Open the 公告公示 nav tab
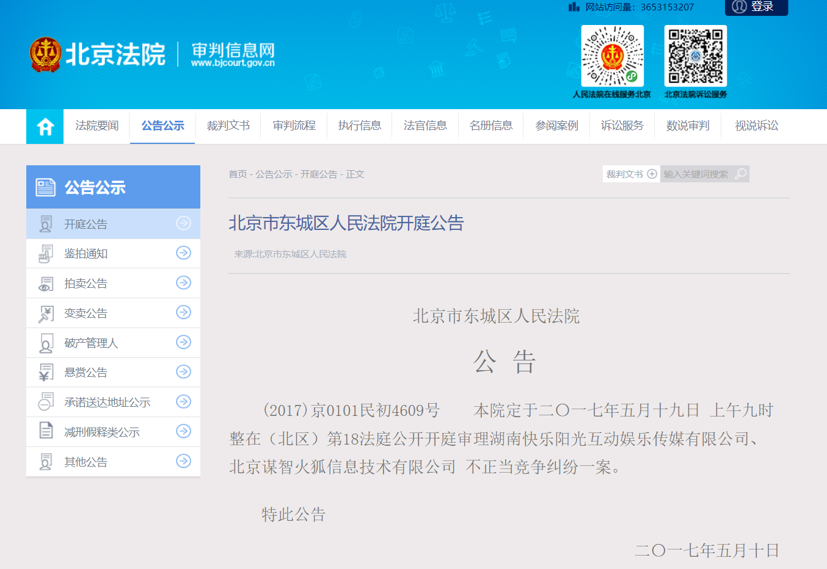Image resolution: width=827 pixels, height=569 pixels. [x=163, y=126]
